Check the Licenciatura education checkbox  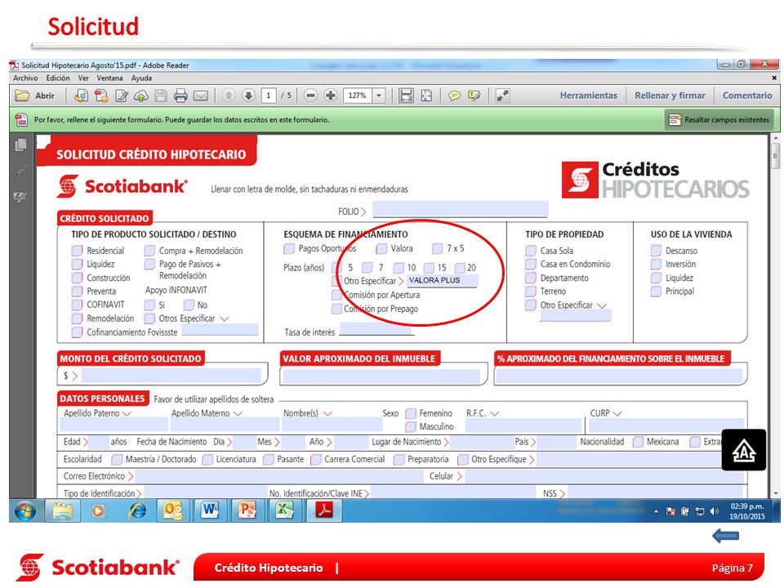click(x=207, y=459)
